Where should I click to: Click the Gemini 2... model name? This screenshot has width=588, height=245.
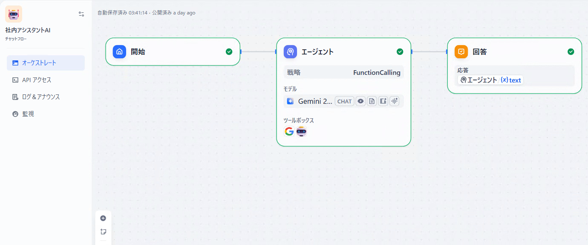tap(315, 101)
